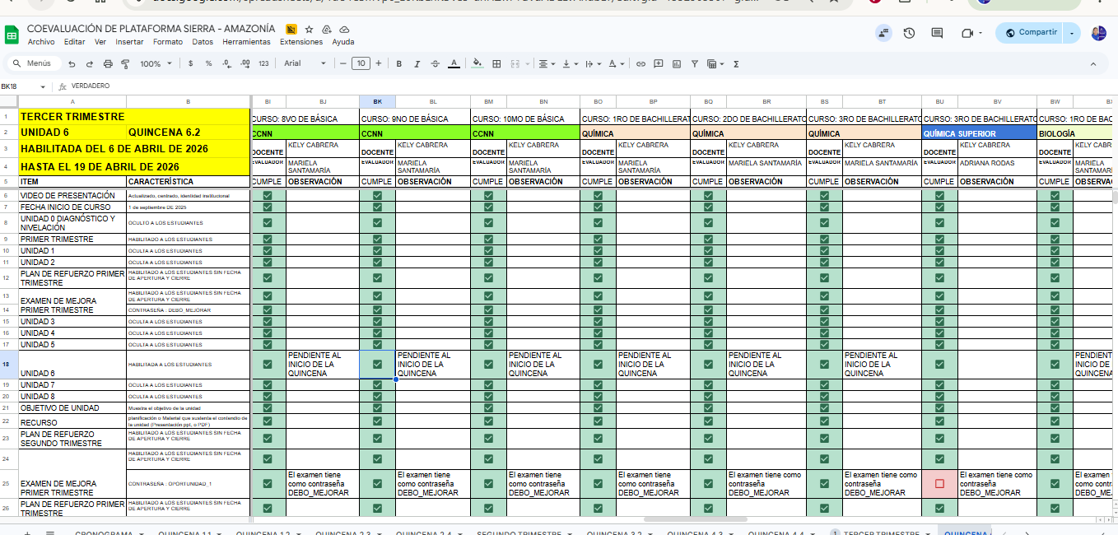Uncheck VIDEO DE PRESENTACIÓN checkbox in column BI
The image size is (1118, 535).
click(268, 196)
